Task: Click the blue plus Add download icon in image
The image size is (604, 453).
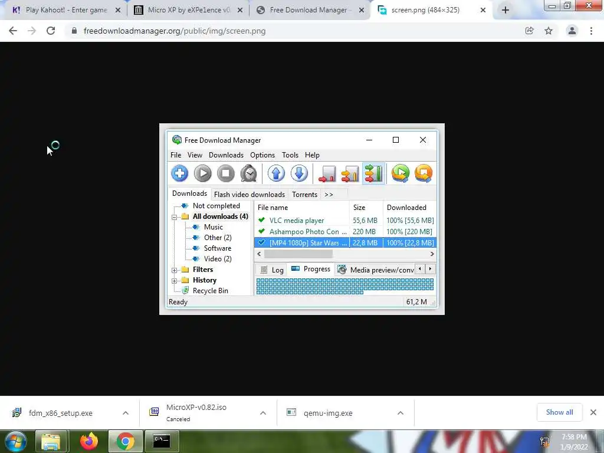Action: [x=179, y=173]
